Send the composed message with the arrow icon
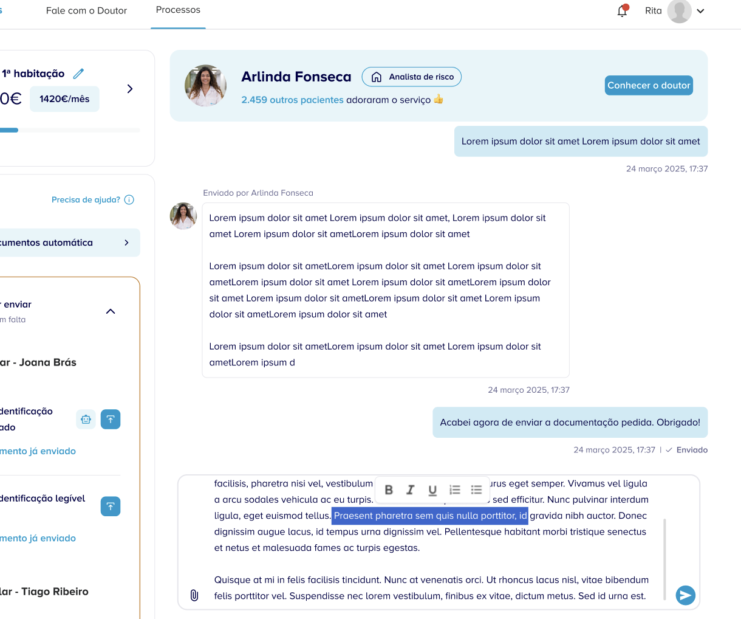The width and height of the screenshot is (741, 619). 685,595
